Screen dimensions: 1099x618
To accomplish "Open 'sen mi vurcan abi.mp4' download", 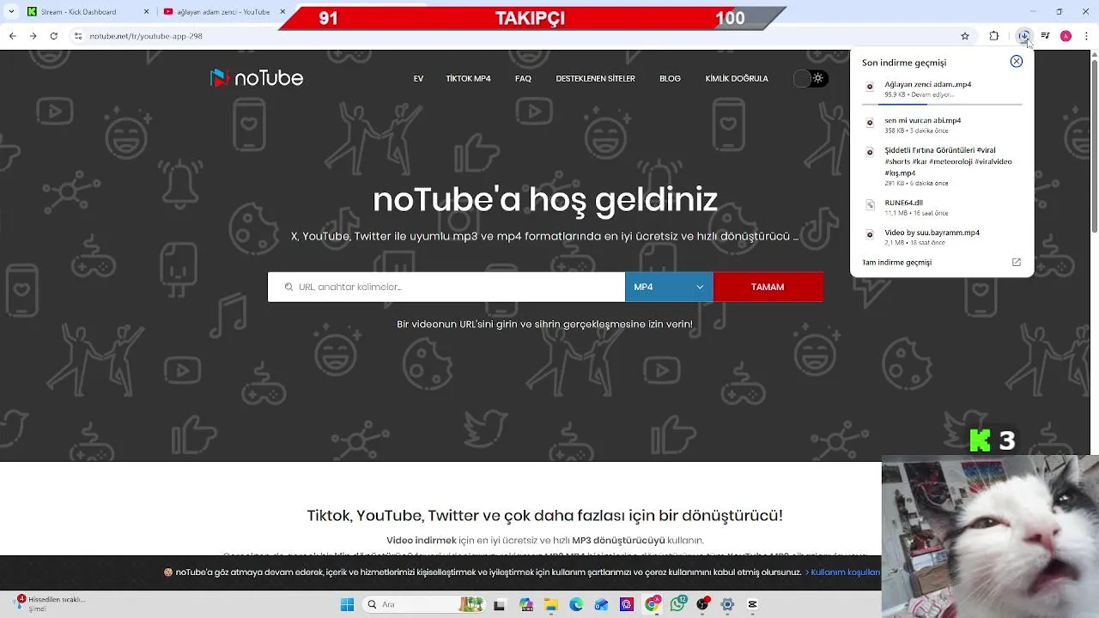I will (x=942, y=125).
